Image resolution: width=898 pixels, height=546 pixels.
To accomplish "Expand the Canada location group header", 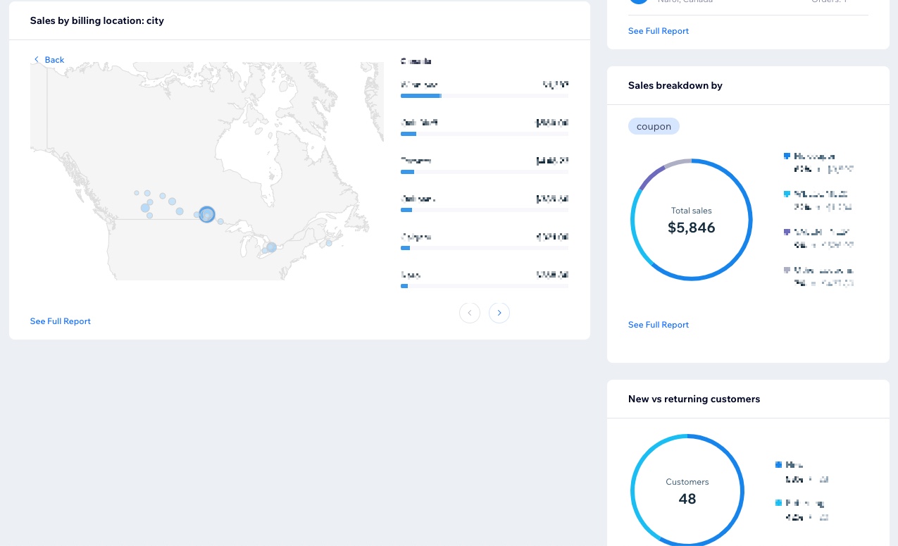I will click(x=416, y=61).
